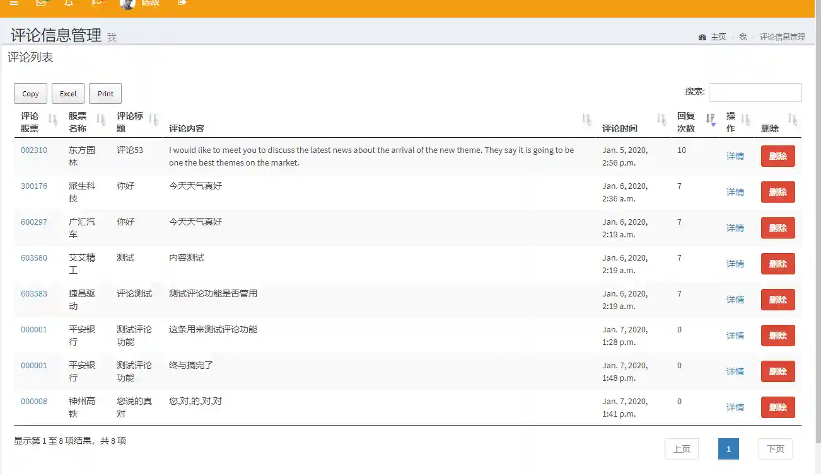Toggle the hamburger sidebar menu
The image size is (821, 474).
point(14,3)
